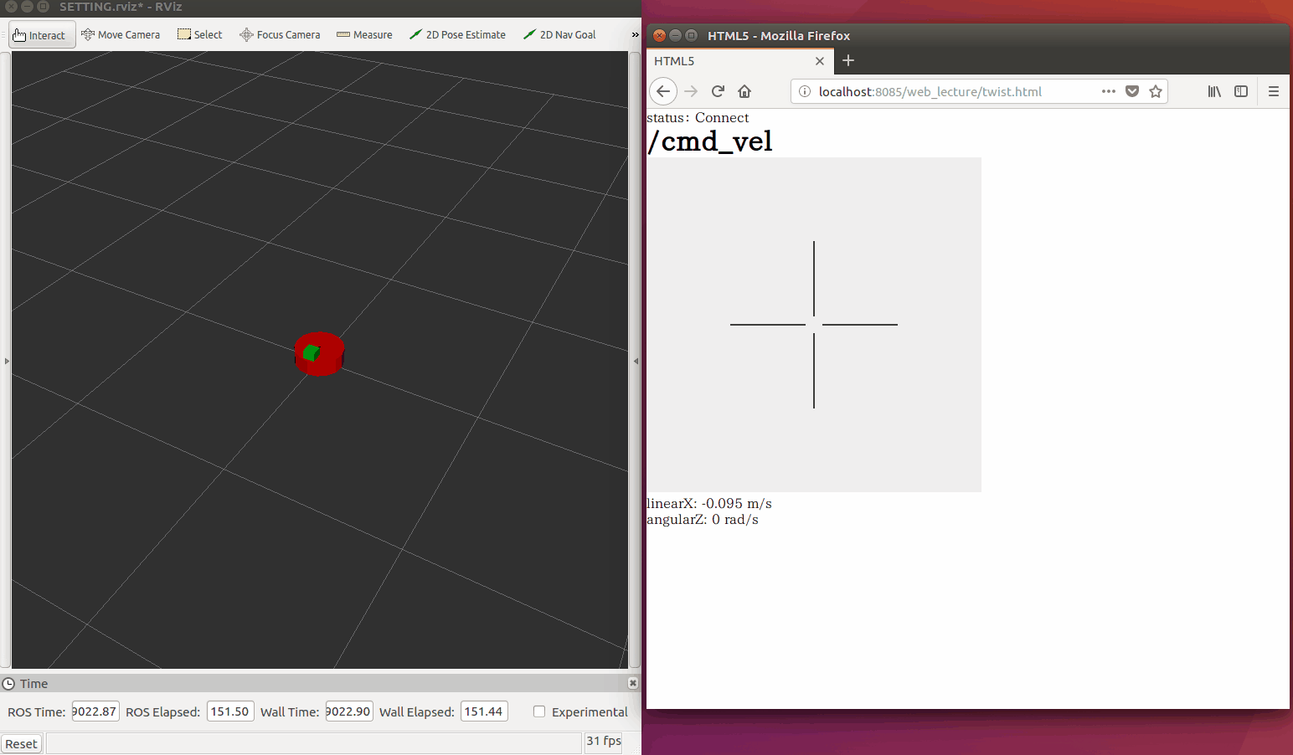Open a new Firefox tab
Screen dimensions: 1293x755
848,60
